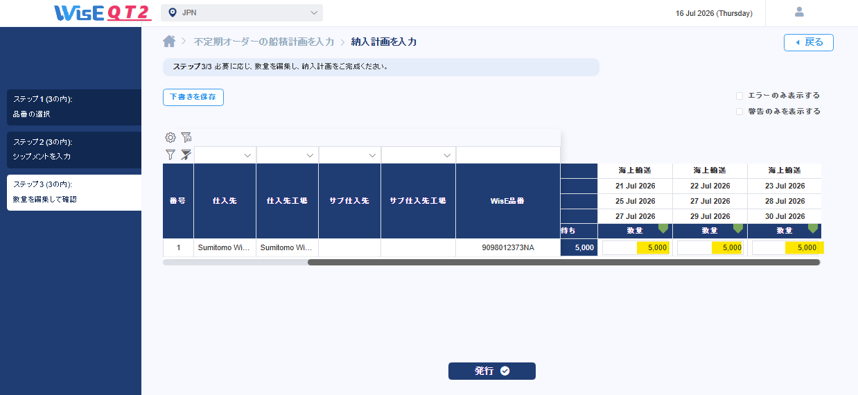This screenshot has width=858, height=395.
Task: Click 下書きを保存 button
Action: click(193, 97)
